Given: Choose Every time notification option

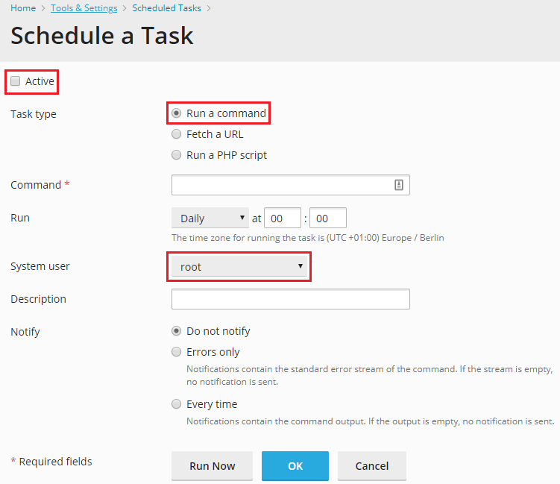Looking at the screenshot, I should 177,404.
